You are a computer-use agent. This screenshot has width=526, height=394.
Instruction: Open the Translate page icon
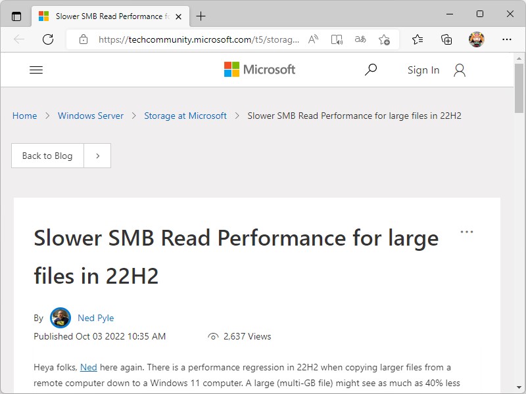tap(360, 39)
